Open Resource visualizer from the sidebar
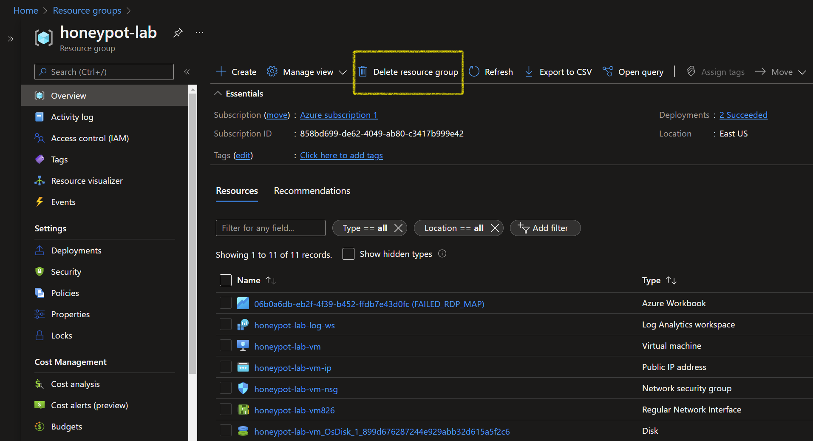This screenshot has width=813, height=441. point(86,180)
